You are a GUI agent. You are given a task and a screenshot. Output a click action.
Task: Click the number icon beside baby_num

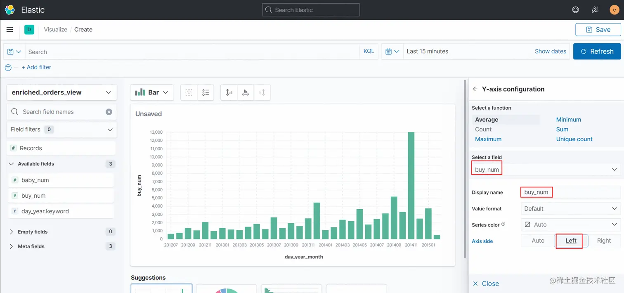(x=15, y=180)
